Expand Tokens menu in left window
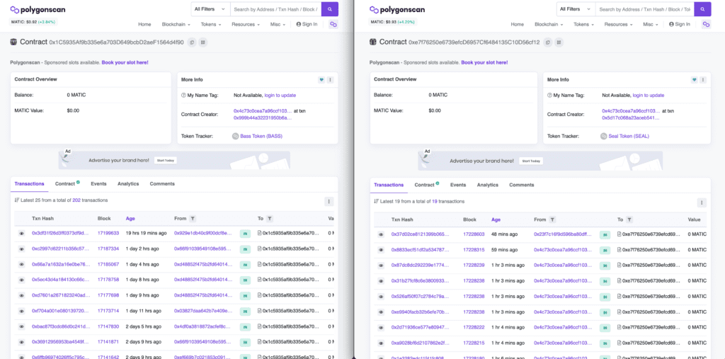The width and height of the screenshot is (725, 359). tap(211, 25)
